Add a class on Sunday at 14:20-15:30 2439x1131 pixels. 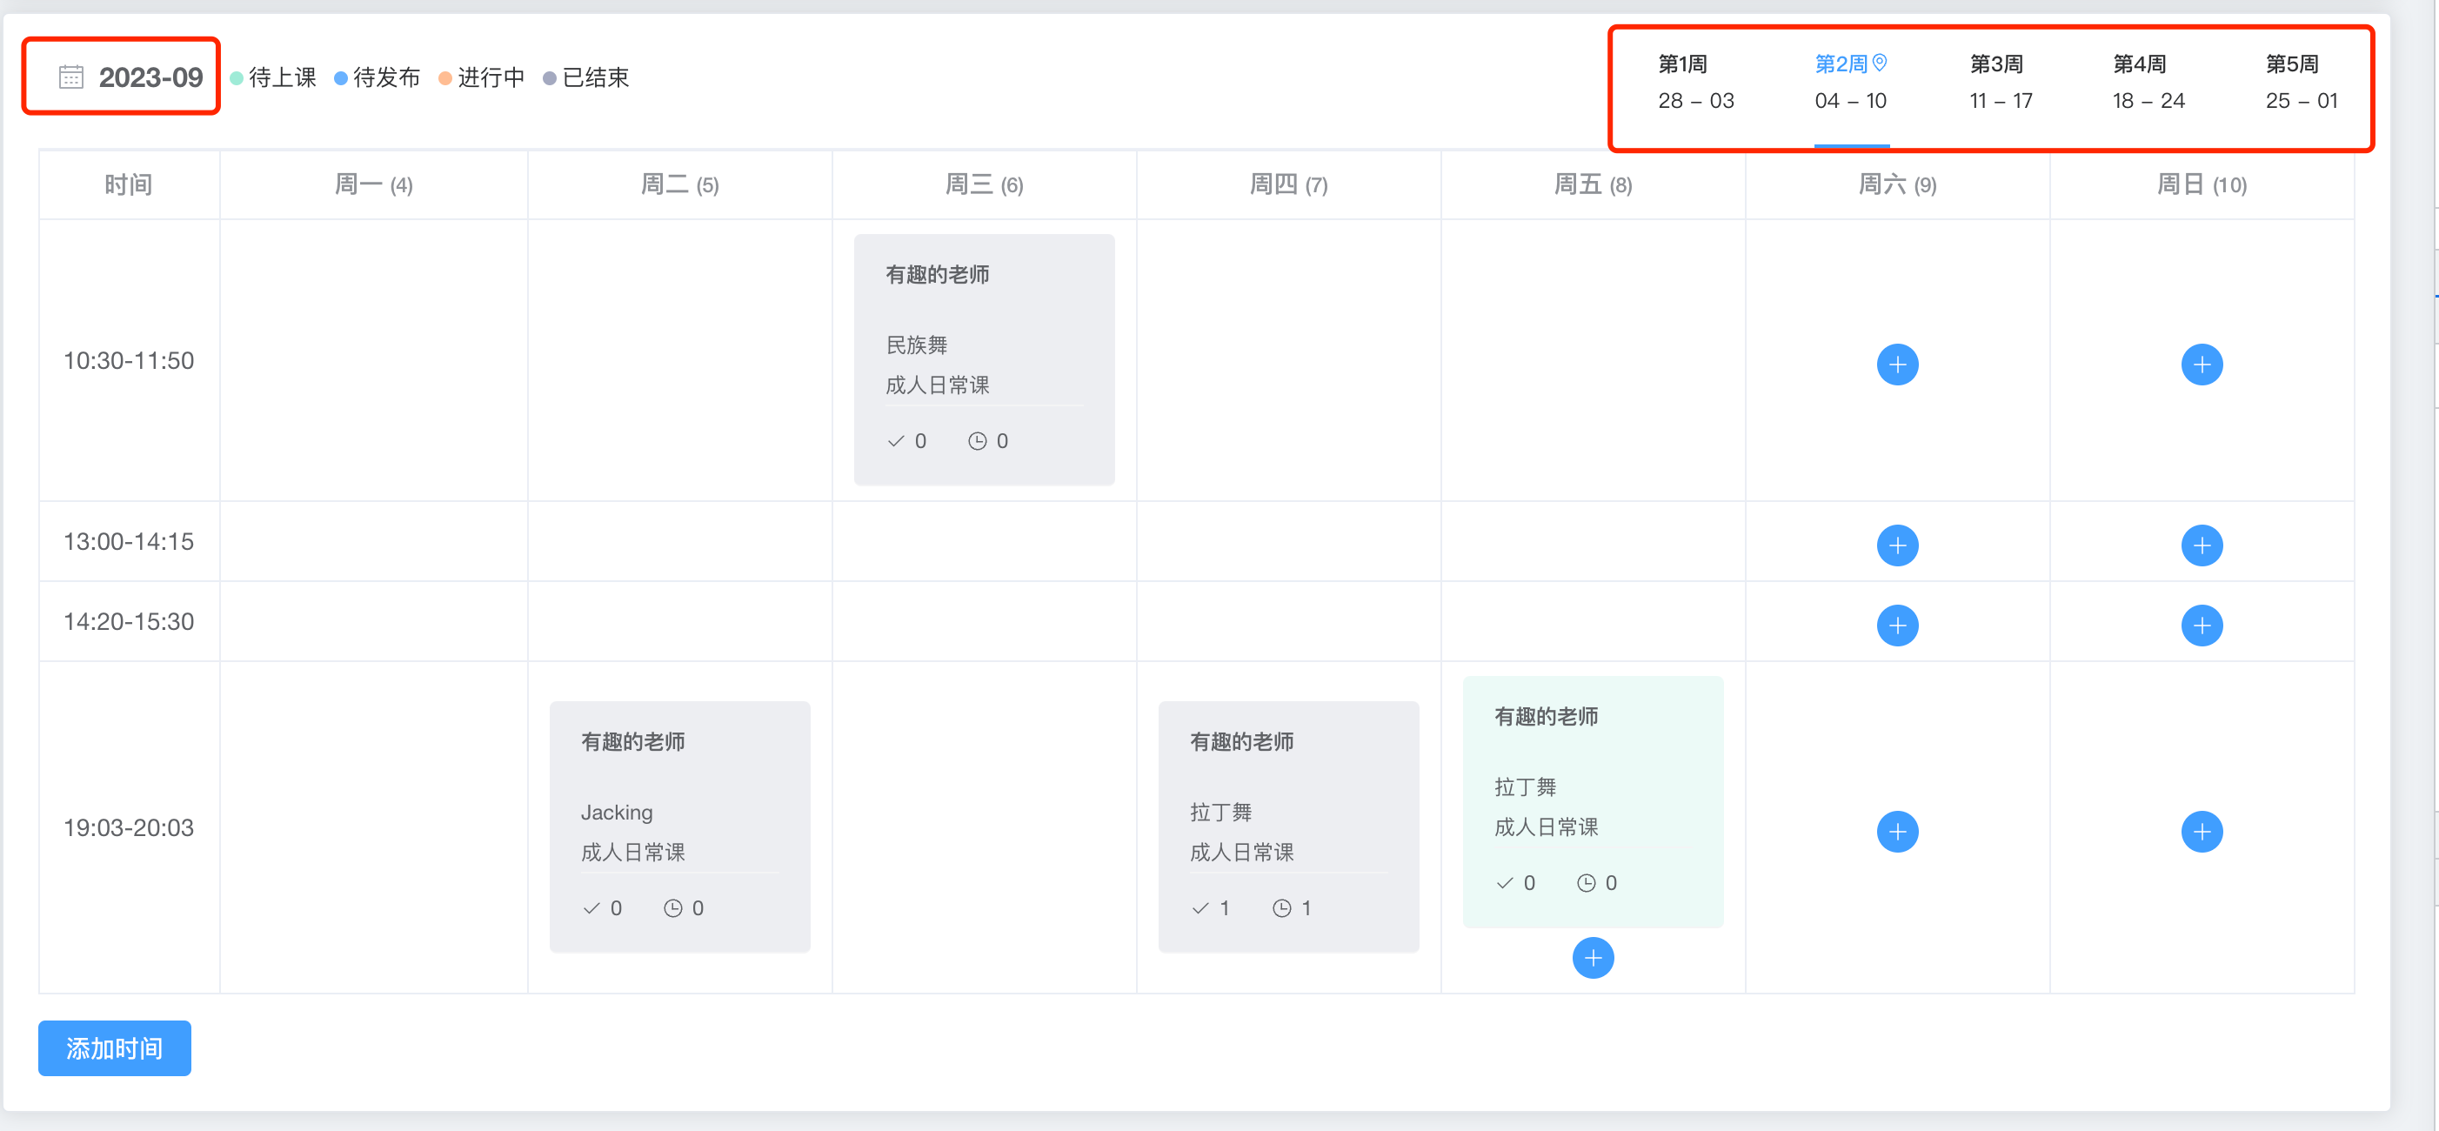2202,626
